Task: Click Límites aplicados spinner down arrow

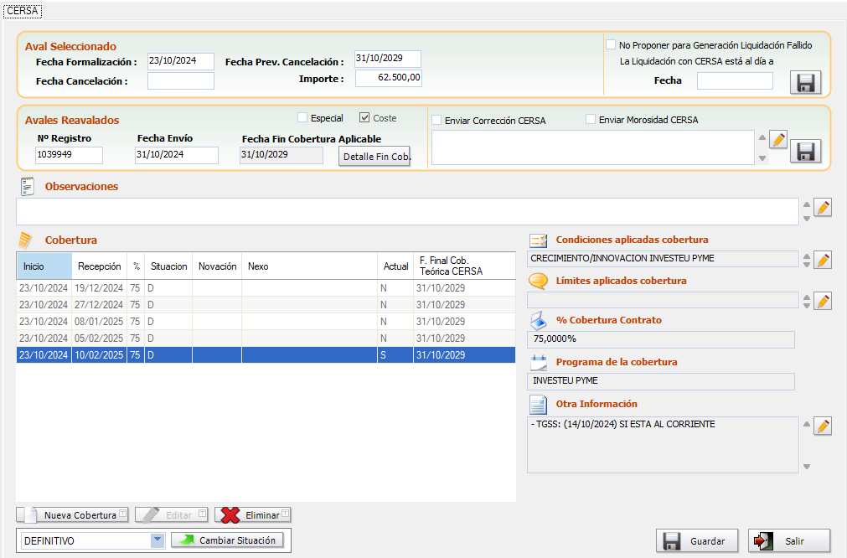Action: pos(807,306)
